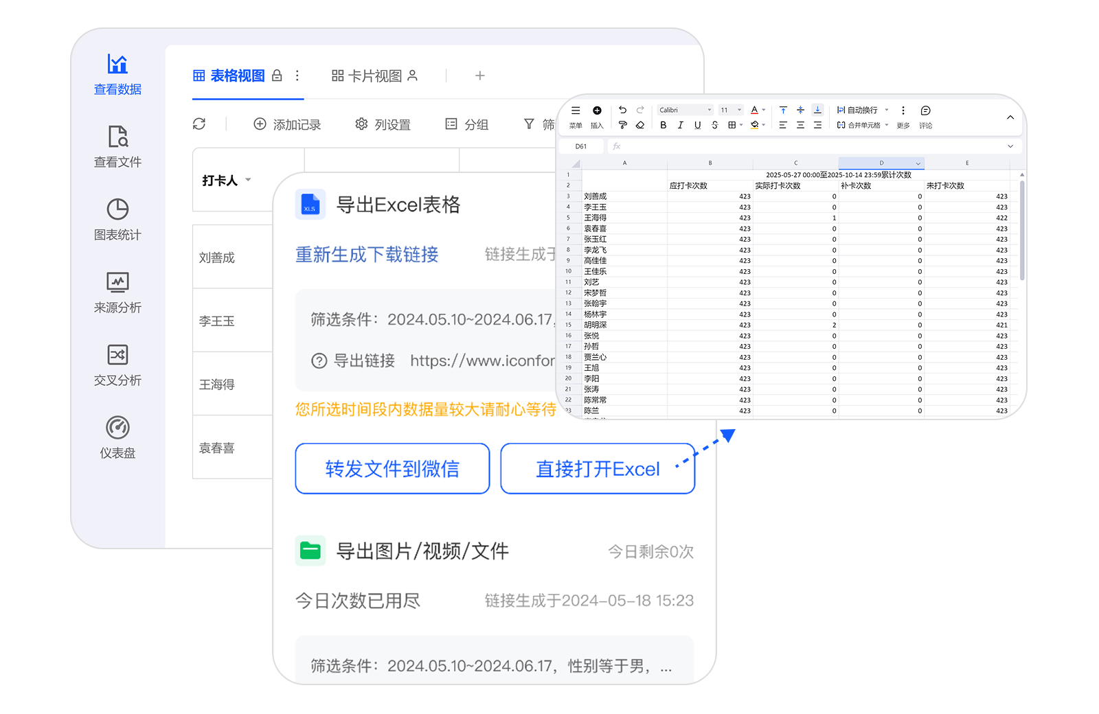Image resolution: width=1099 pixels, height=714 pixels.
Task: Expand the font size 11 dropdown
Action: 731,110
